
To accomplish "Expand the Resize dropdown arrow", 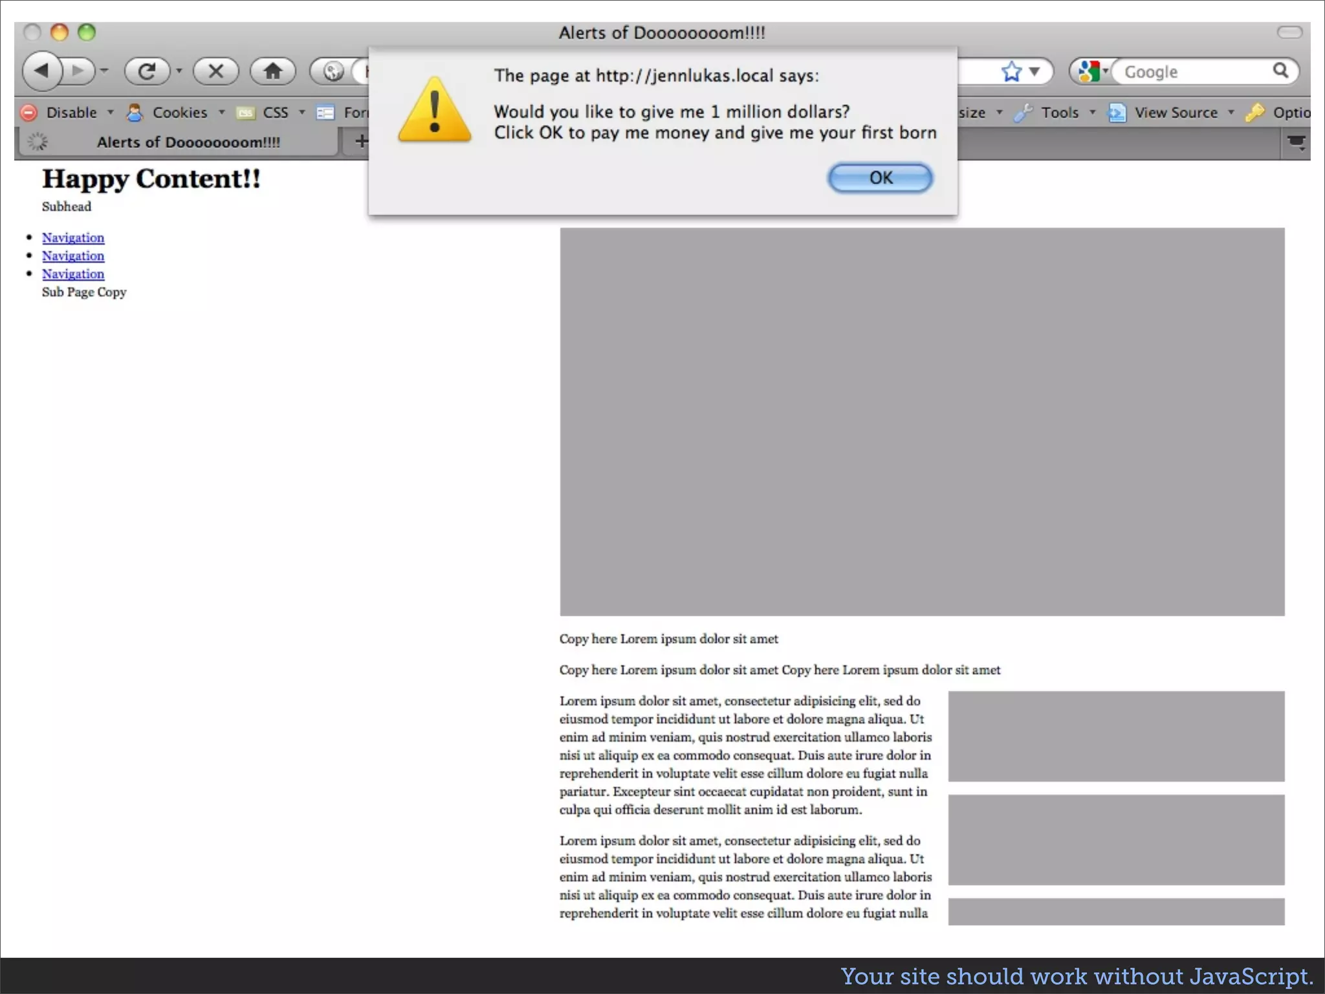I will point(1000,113).
